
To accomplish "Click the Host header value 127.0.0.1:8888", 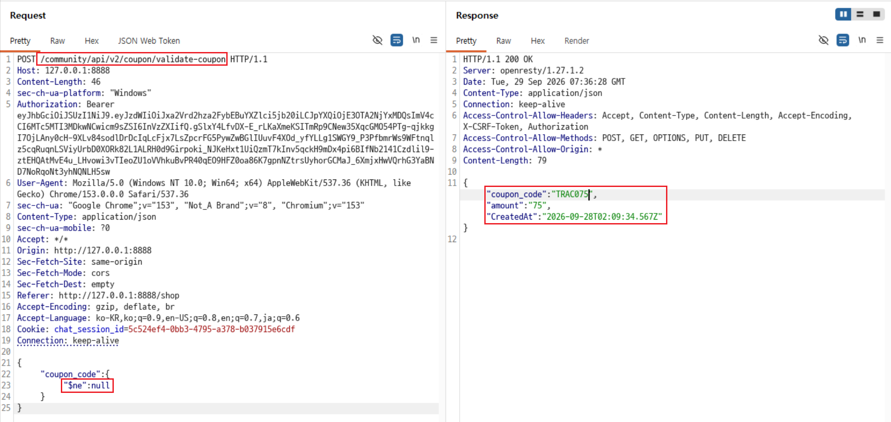I will tap(77, 70).
